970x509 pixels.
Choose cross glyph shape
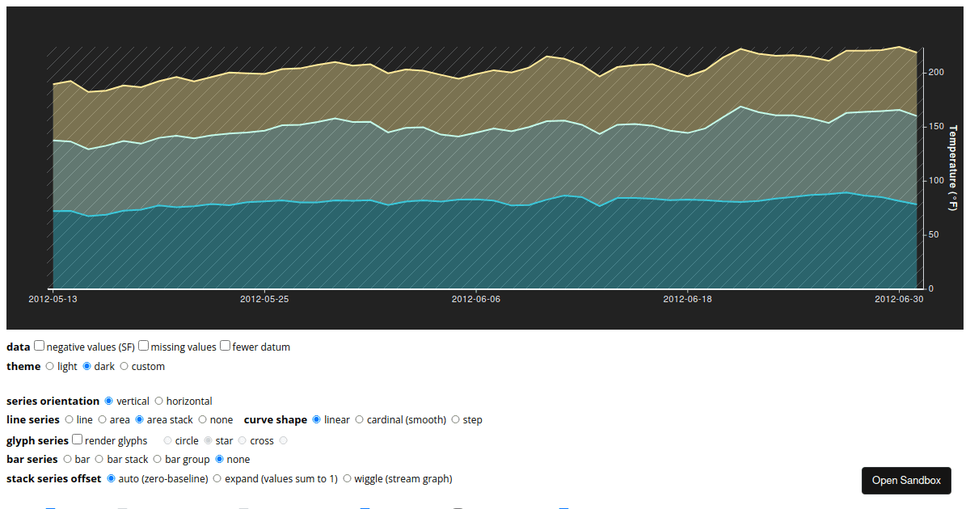click(242, 440)
